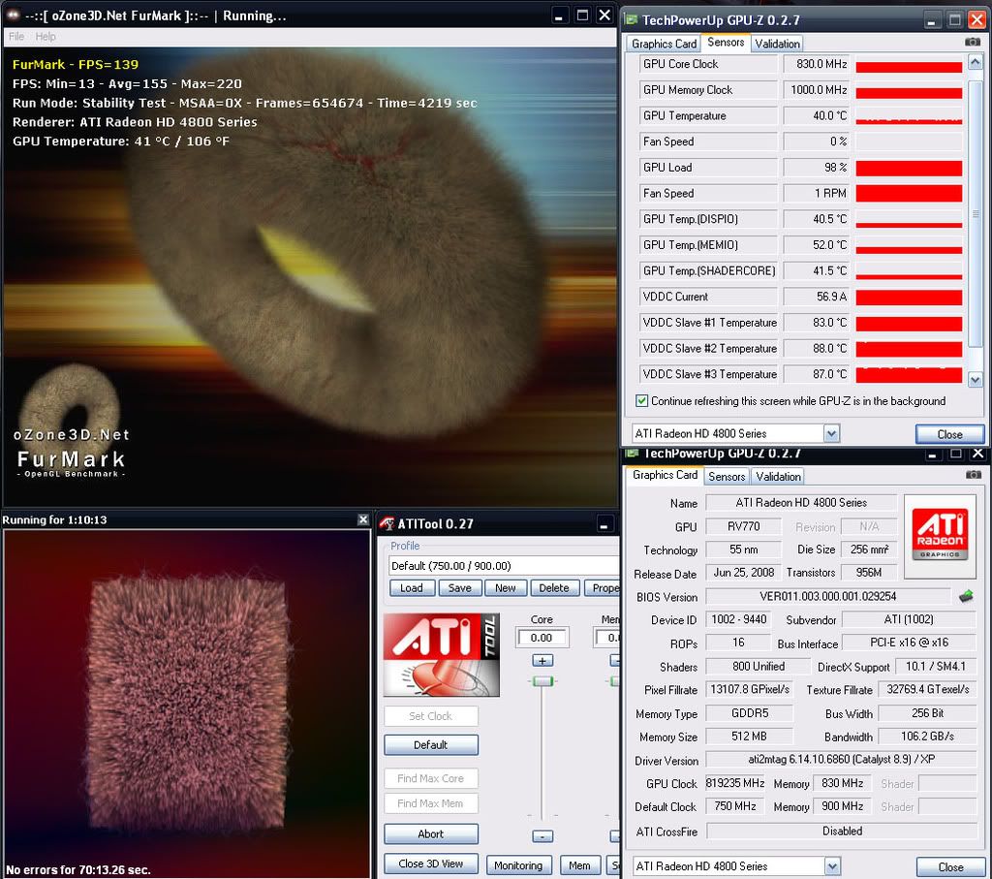The width and height of the screenshot is (992, 879).
Task: Click the GPU Memory Clock value 1000.0 MHz
Action: tap(816, 90)
